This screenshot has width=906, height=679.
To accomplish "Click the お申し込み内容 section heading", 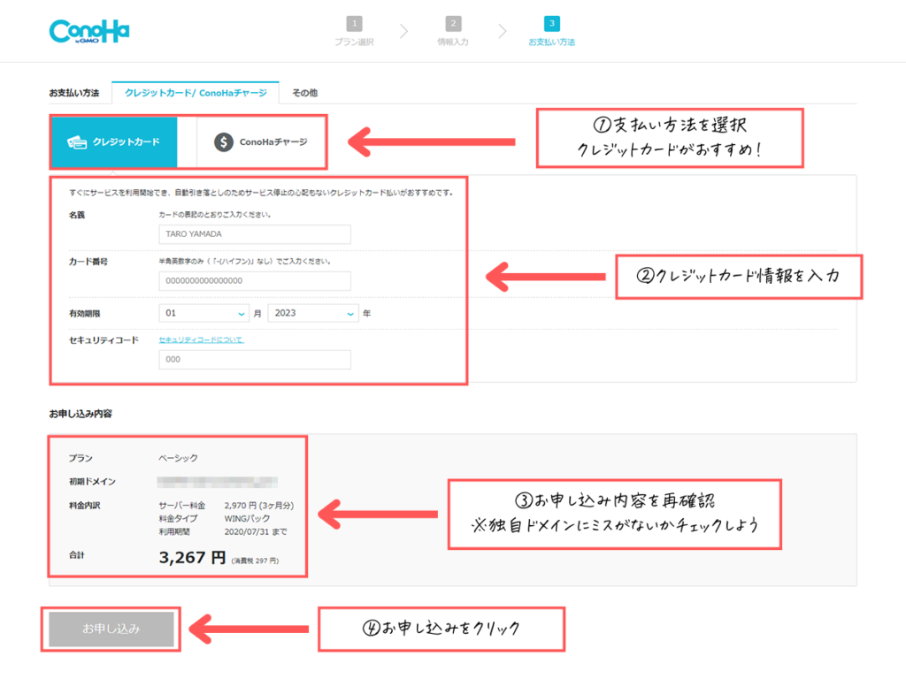I will (81, 414).
